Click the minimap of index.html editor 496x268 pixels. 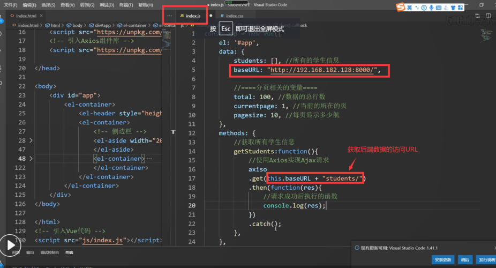(167, 40)
